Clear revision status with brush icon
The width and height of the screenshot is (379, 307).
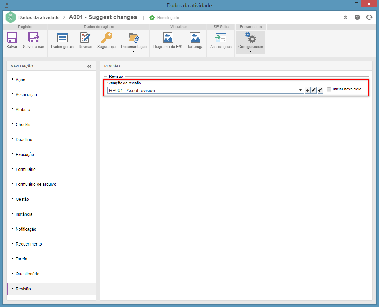tap(320, 90)
